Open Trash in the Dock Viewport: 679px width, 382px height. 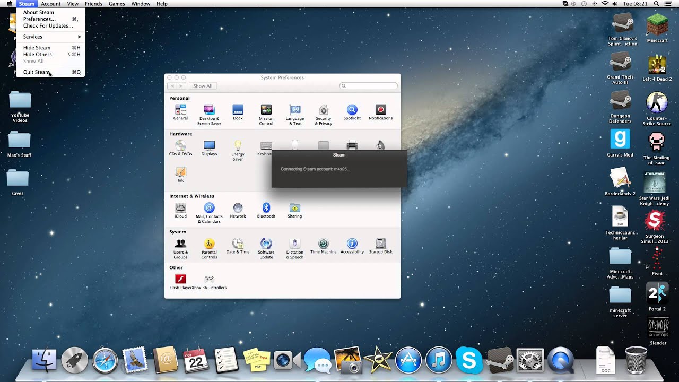(x=636, y=360)
